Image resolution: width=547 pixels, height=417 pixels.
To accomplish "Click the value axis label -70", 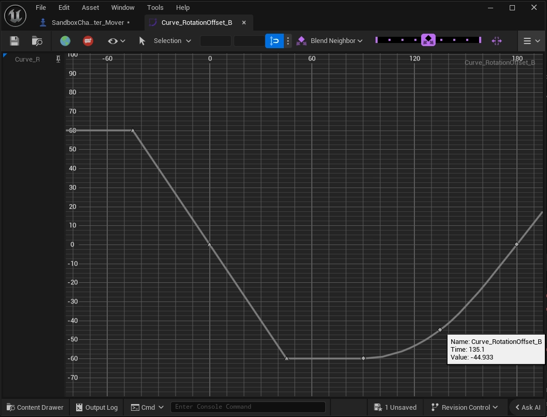I will click(73, 377).
